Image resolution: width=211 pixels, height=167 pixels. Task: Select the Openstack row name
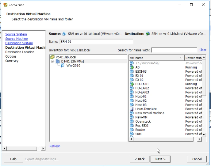[x=143, y=121]
